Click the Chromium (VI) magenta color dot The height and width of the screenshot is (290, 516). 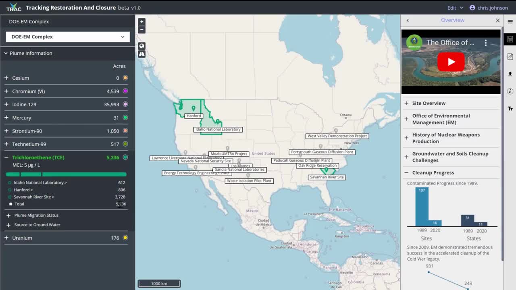click(x=125, y=91)
